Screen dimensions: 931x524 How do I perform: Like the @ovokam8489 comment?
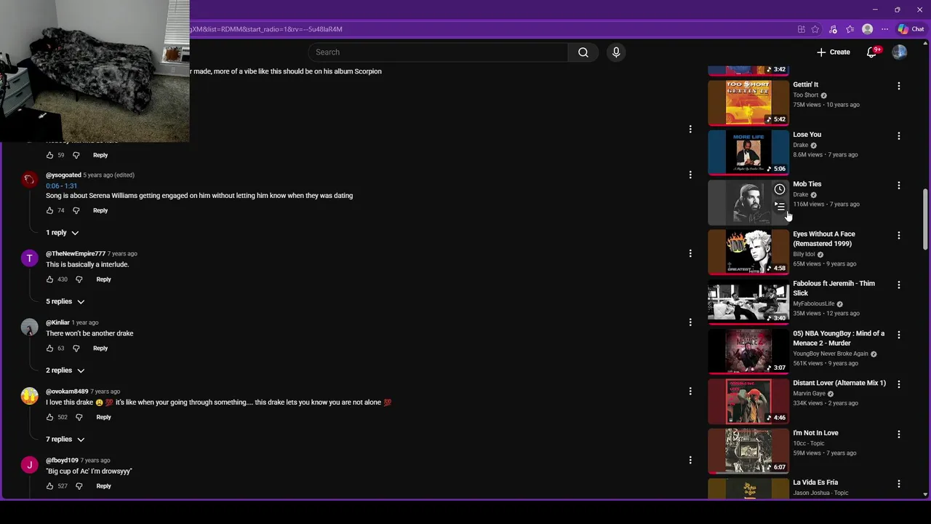[49, 417]
